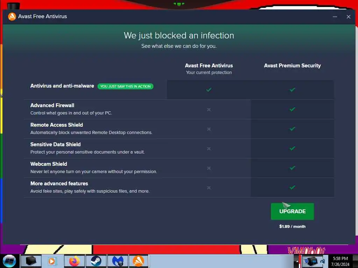
Task: Click the 'We just blocked an infection' heading
Action: 179,36
